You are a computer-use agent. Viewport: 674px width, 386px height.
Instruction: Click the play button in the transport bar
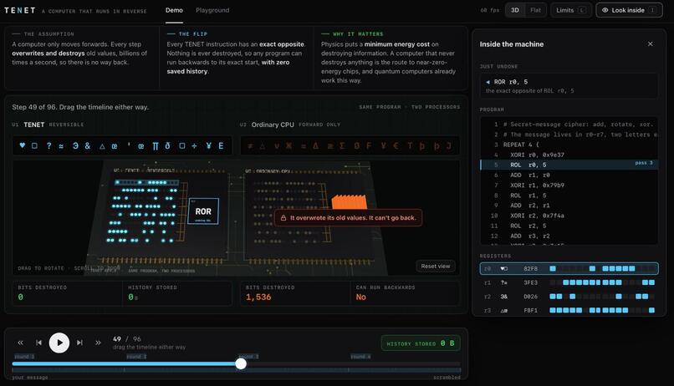[x=59, y=343]
